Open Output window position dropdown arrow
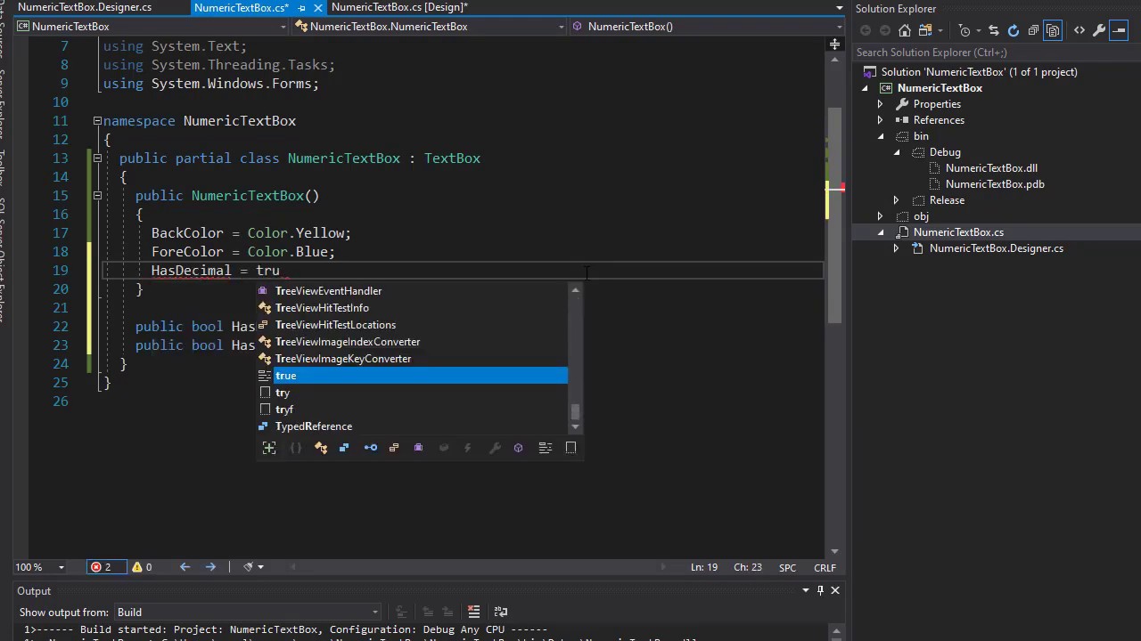 coord(806,590)
